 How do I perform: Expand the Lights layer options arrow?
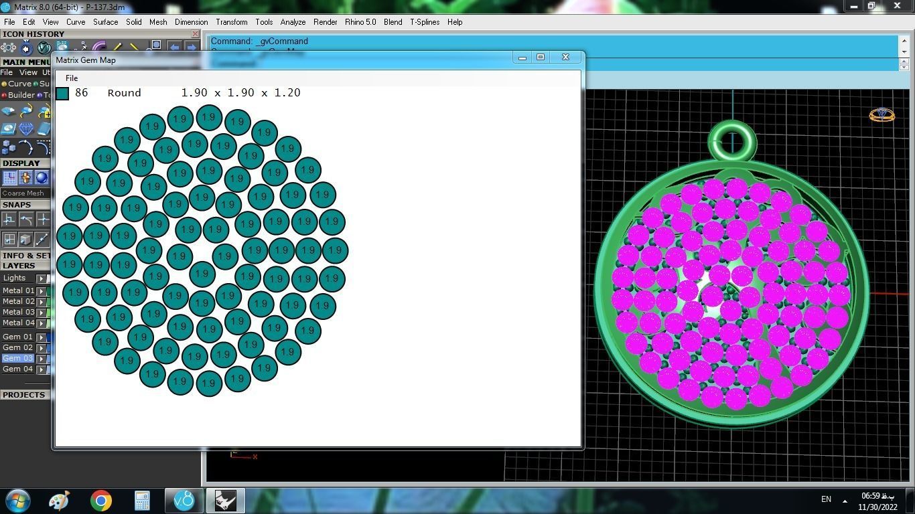42,278
